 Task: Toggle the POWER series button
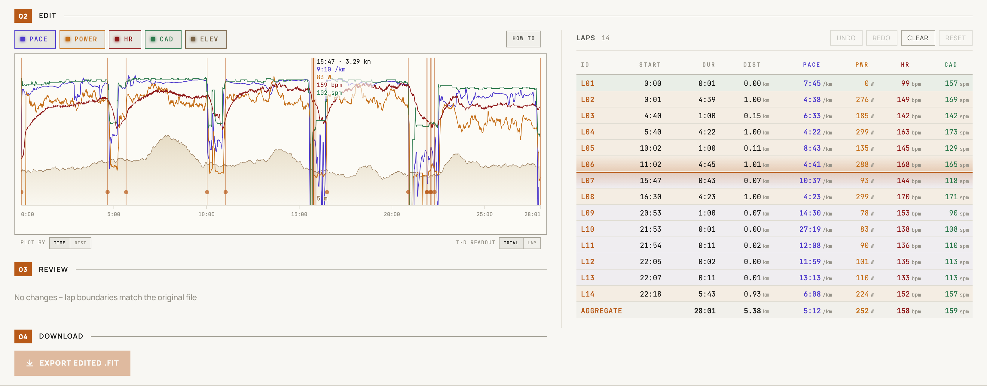click(x=82, y=39)
